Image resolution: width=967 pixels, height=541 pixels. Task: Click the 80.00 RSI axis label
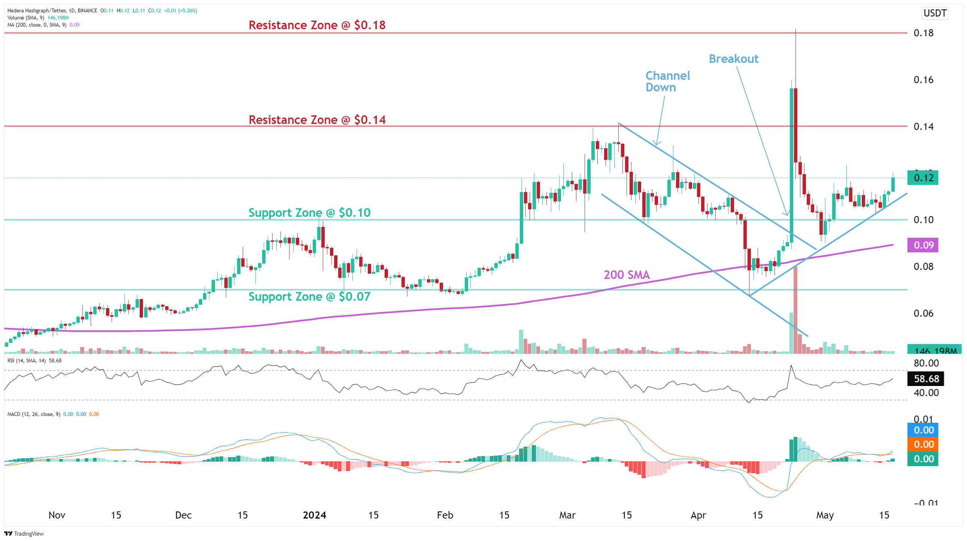[x=926, y=363]
